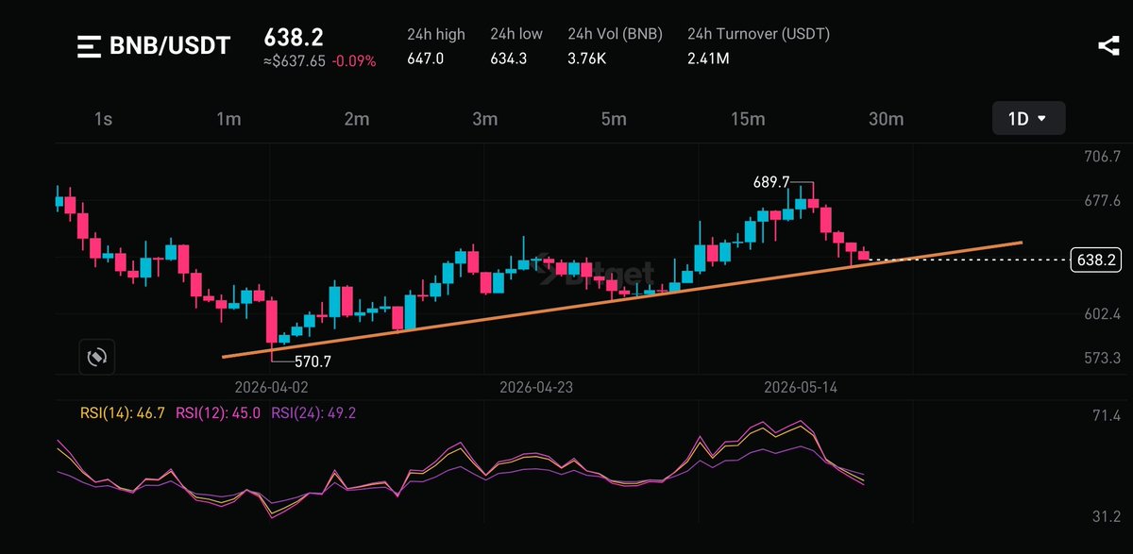Open the 1D timeframe dropdown
Image resolution: width=1133 pixels, height=554 pixels.
[x=1028, y=119]
